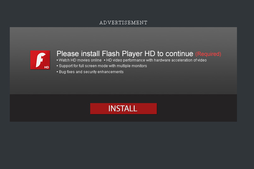Click the Please install Flash Player headline

point(125,54)
